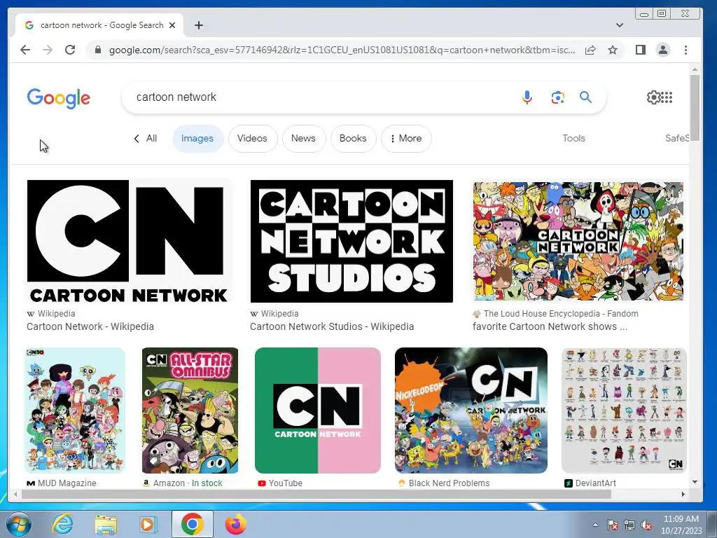Search by image with Google Lens
Viewport: 717px width, 538px height.
[x=557, y=97]
